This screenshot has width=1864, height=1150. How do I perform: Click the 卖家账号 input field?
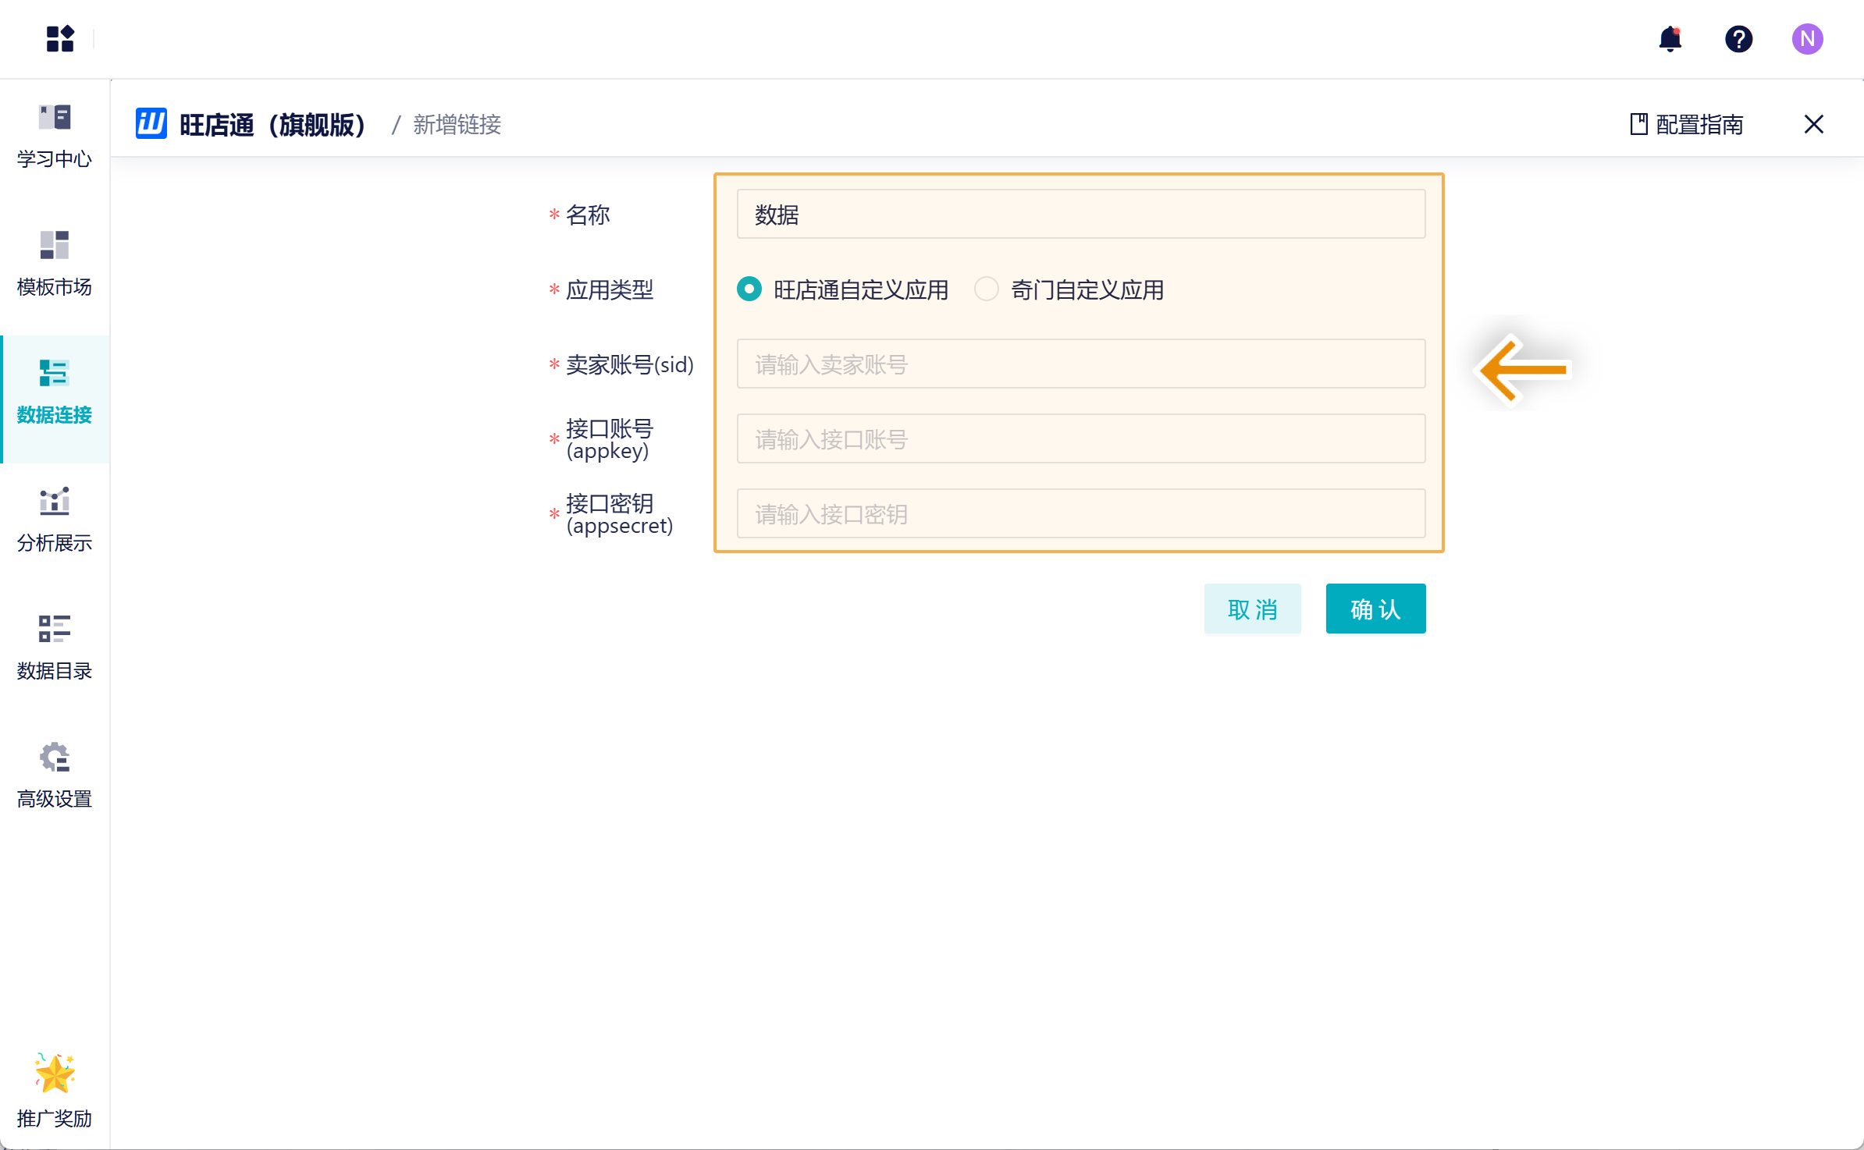tap(1080, 364)
